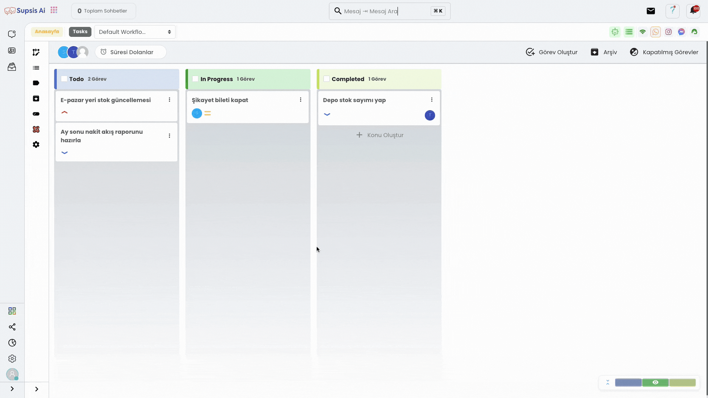Click the red knot sidebar icon

[x=36, y=129]
